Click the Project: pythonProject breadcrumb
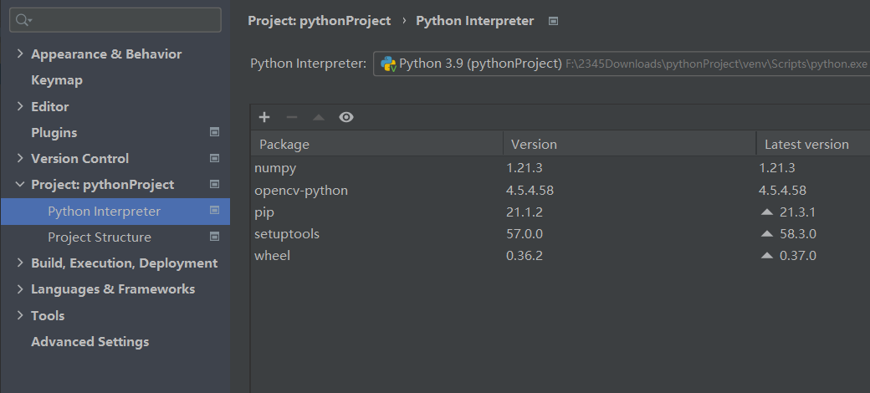The width and height of the screenshot is (870, 393). [319, 21]
